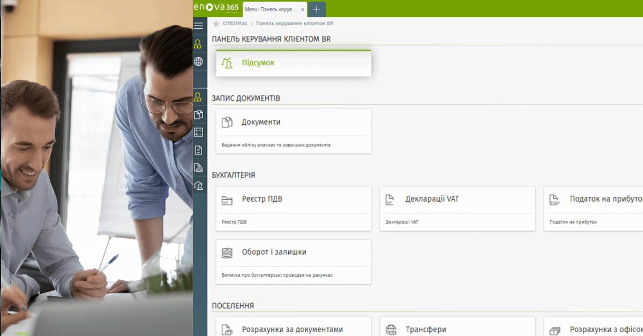Open a new tab with the plus button

[316, 9]
